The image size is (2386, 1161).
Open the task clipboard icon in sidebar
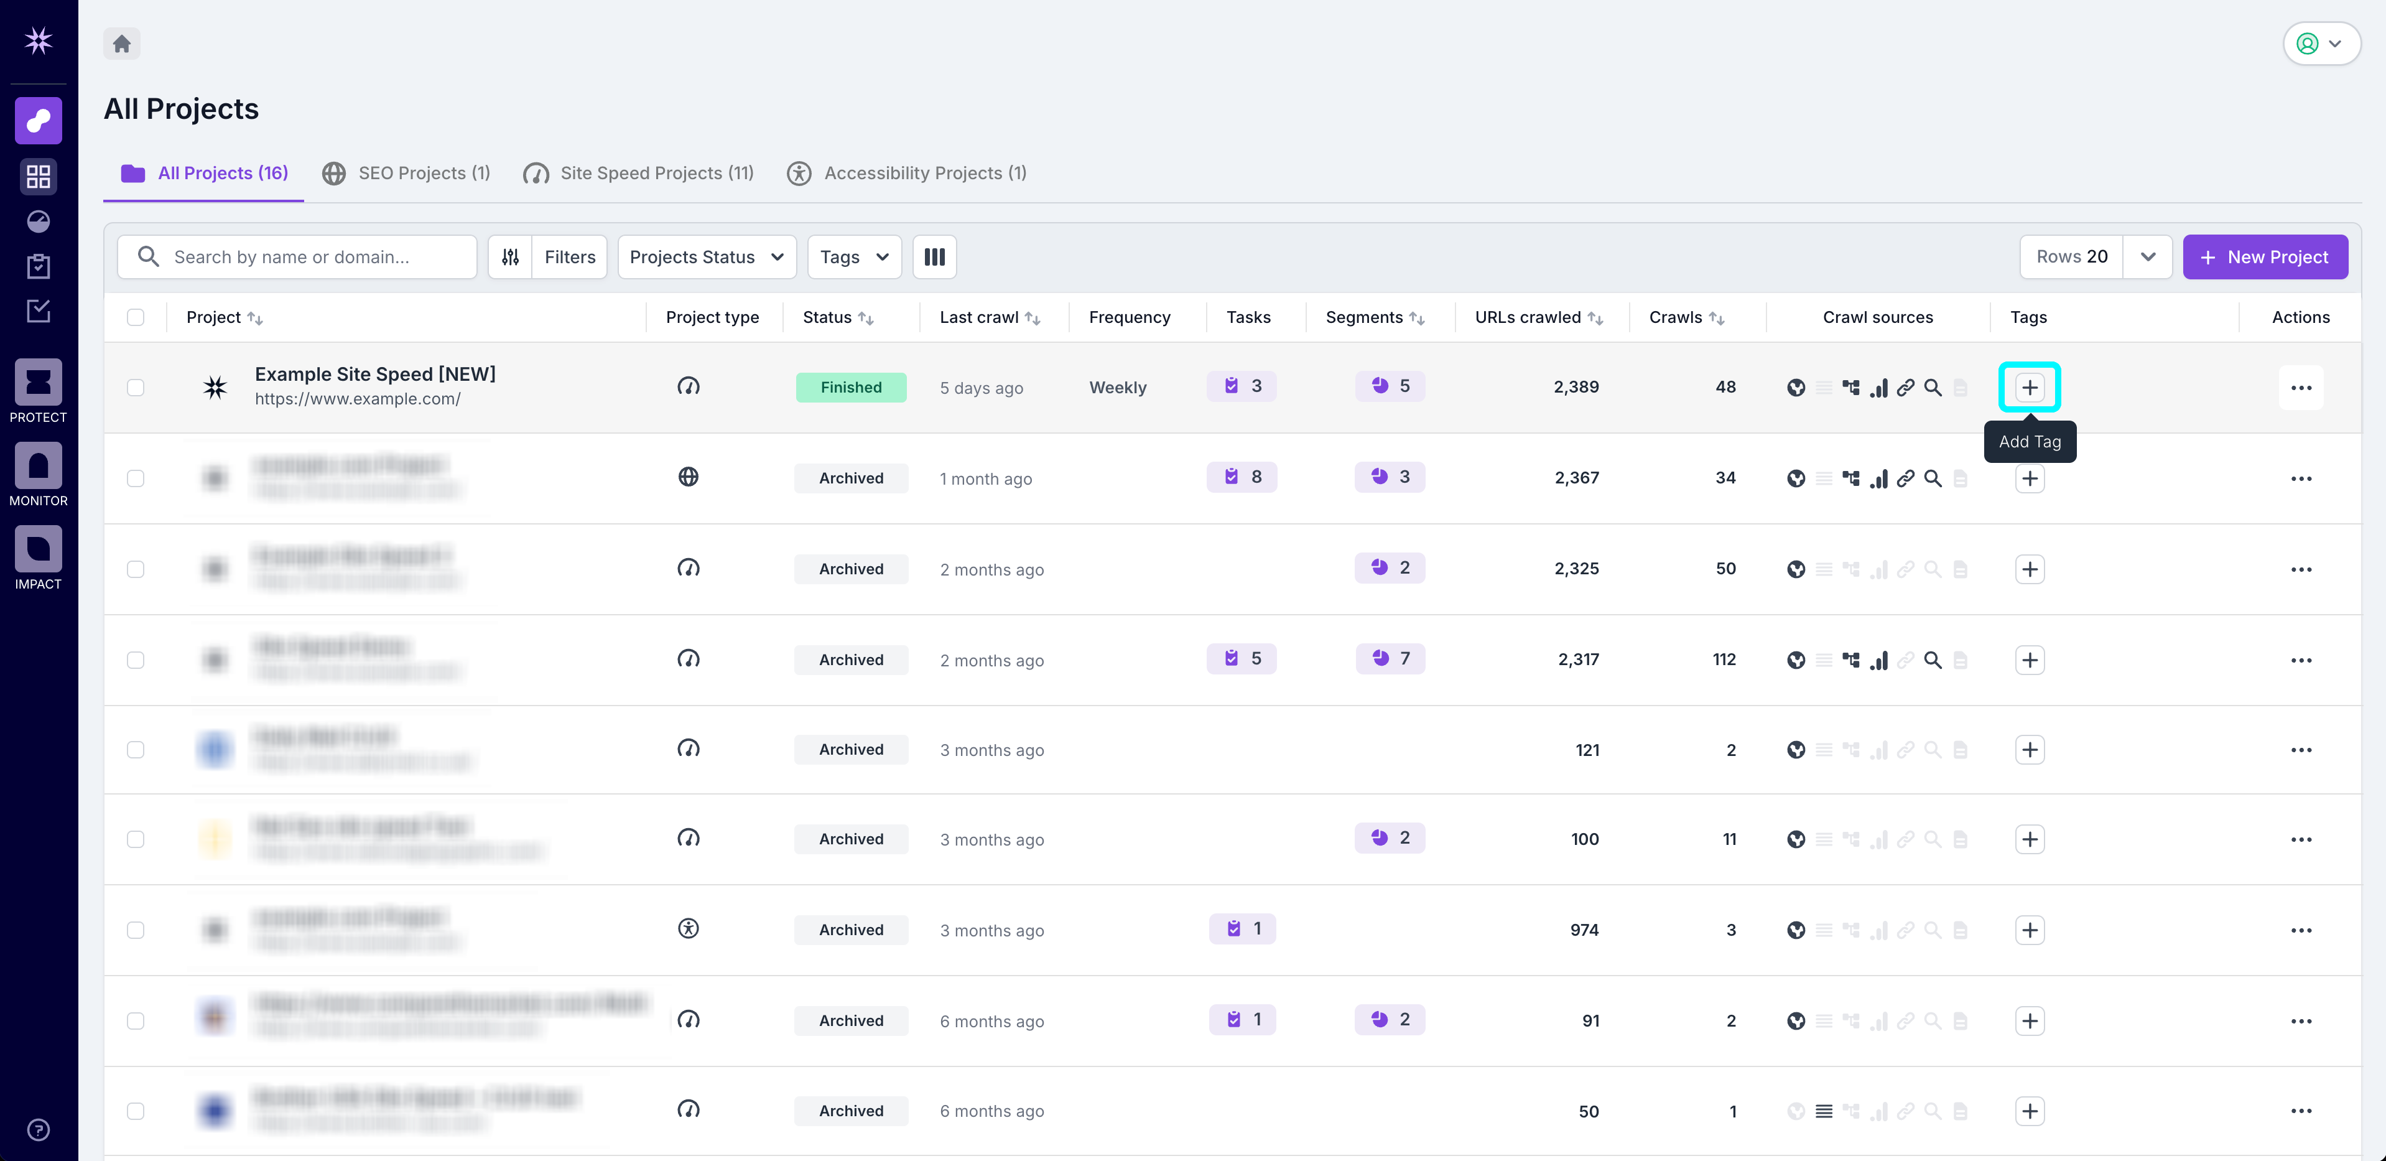38,266
